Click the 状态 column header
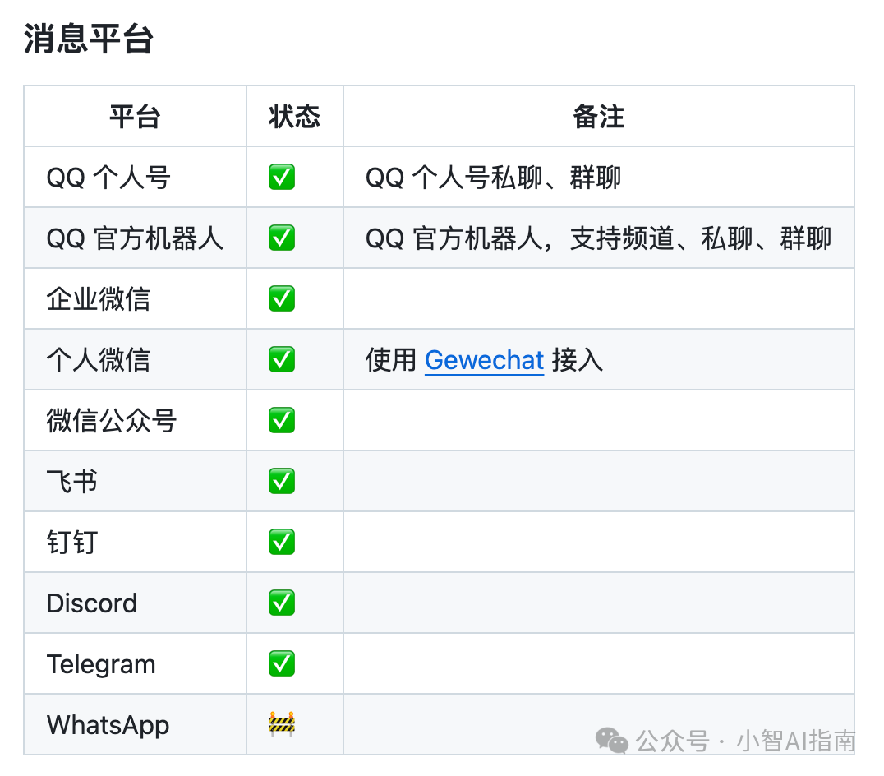 coord(294,117)
